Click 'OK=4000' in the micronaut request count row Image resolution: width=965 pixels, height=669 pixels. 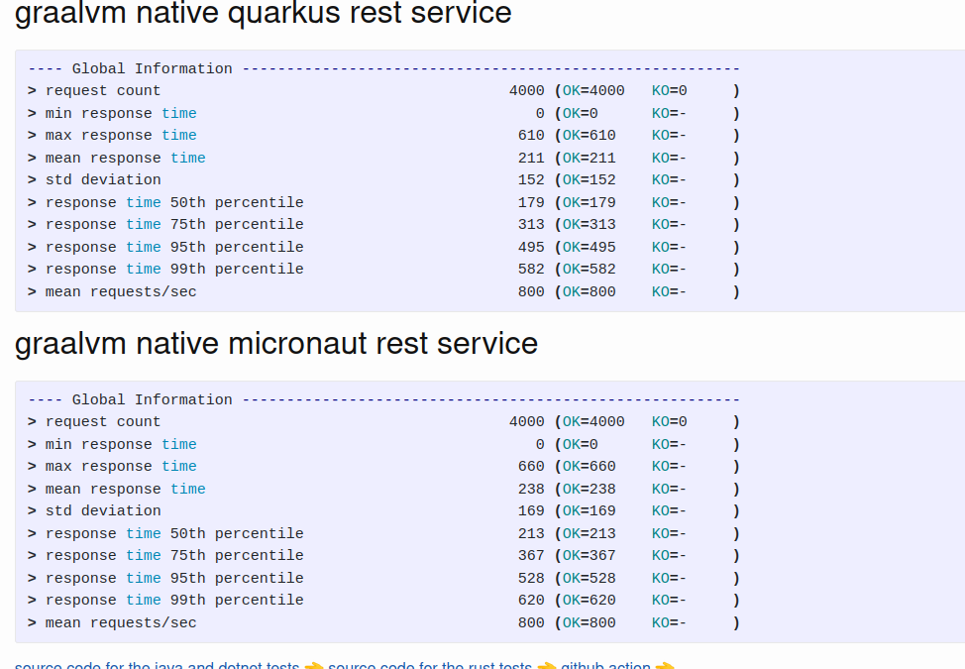pyautogui.click(x=593, y=422)
